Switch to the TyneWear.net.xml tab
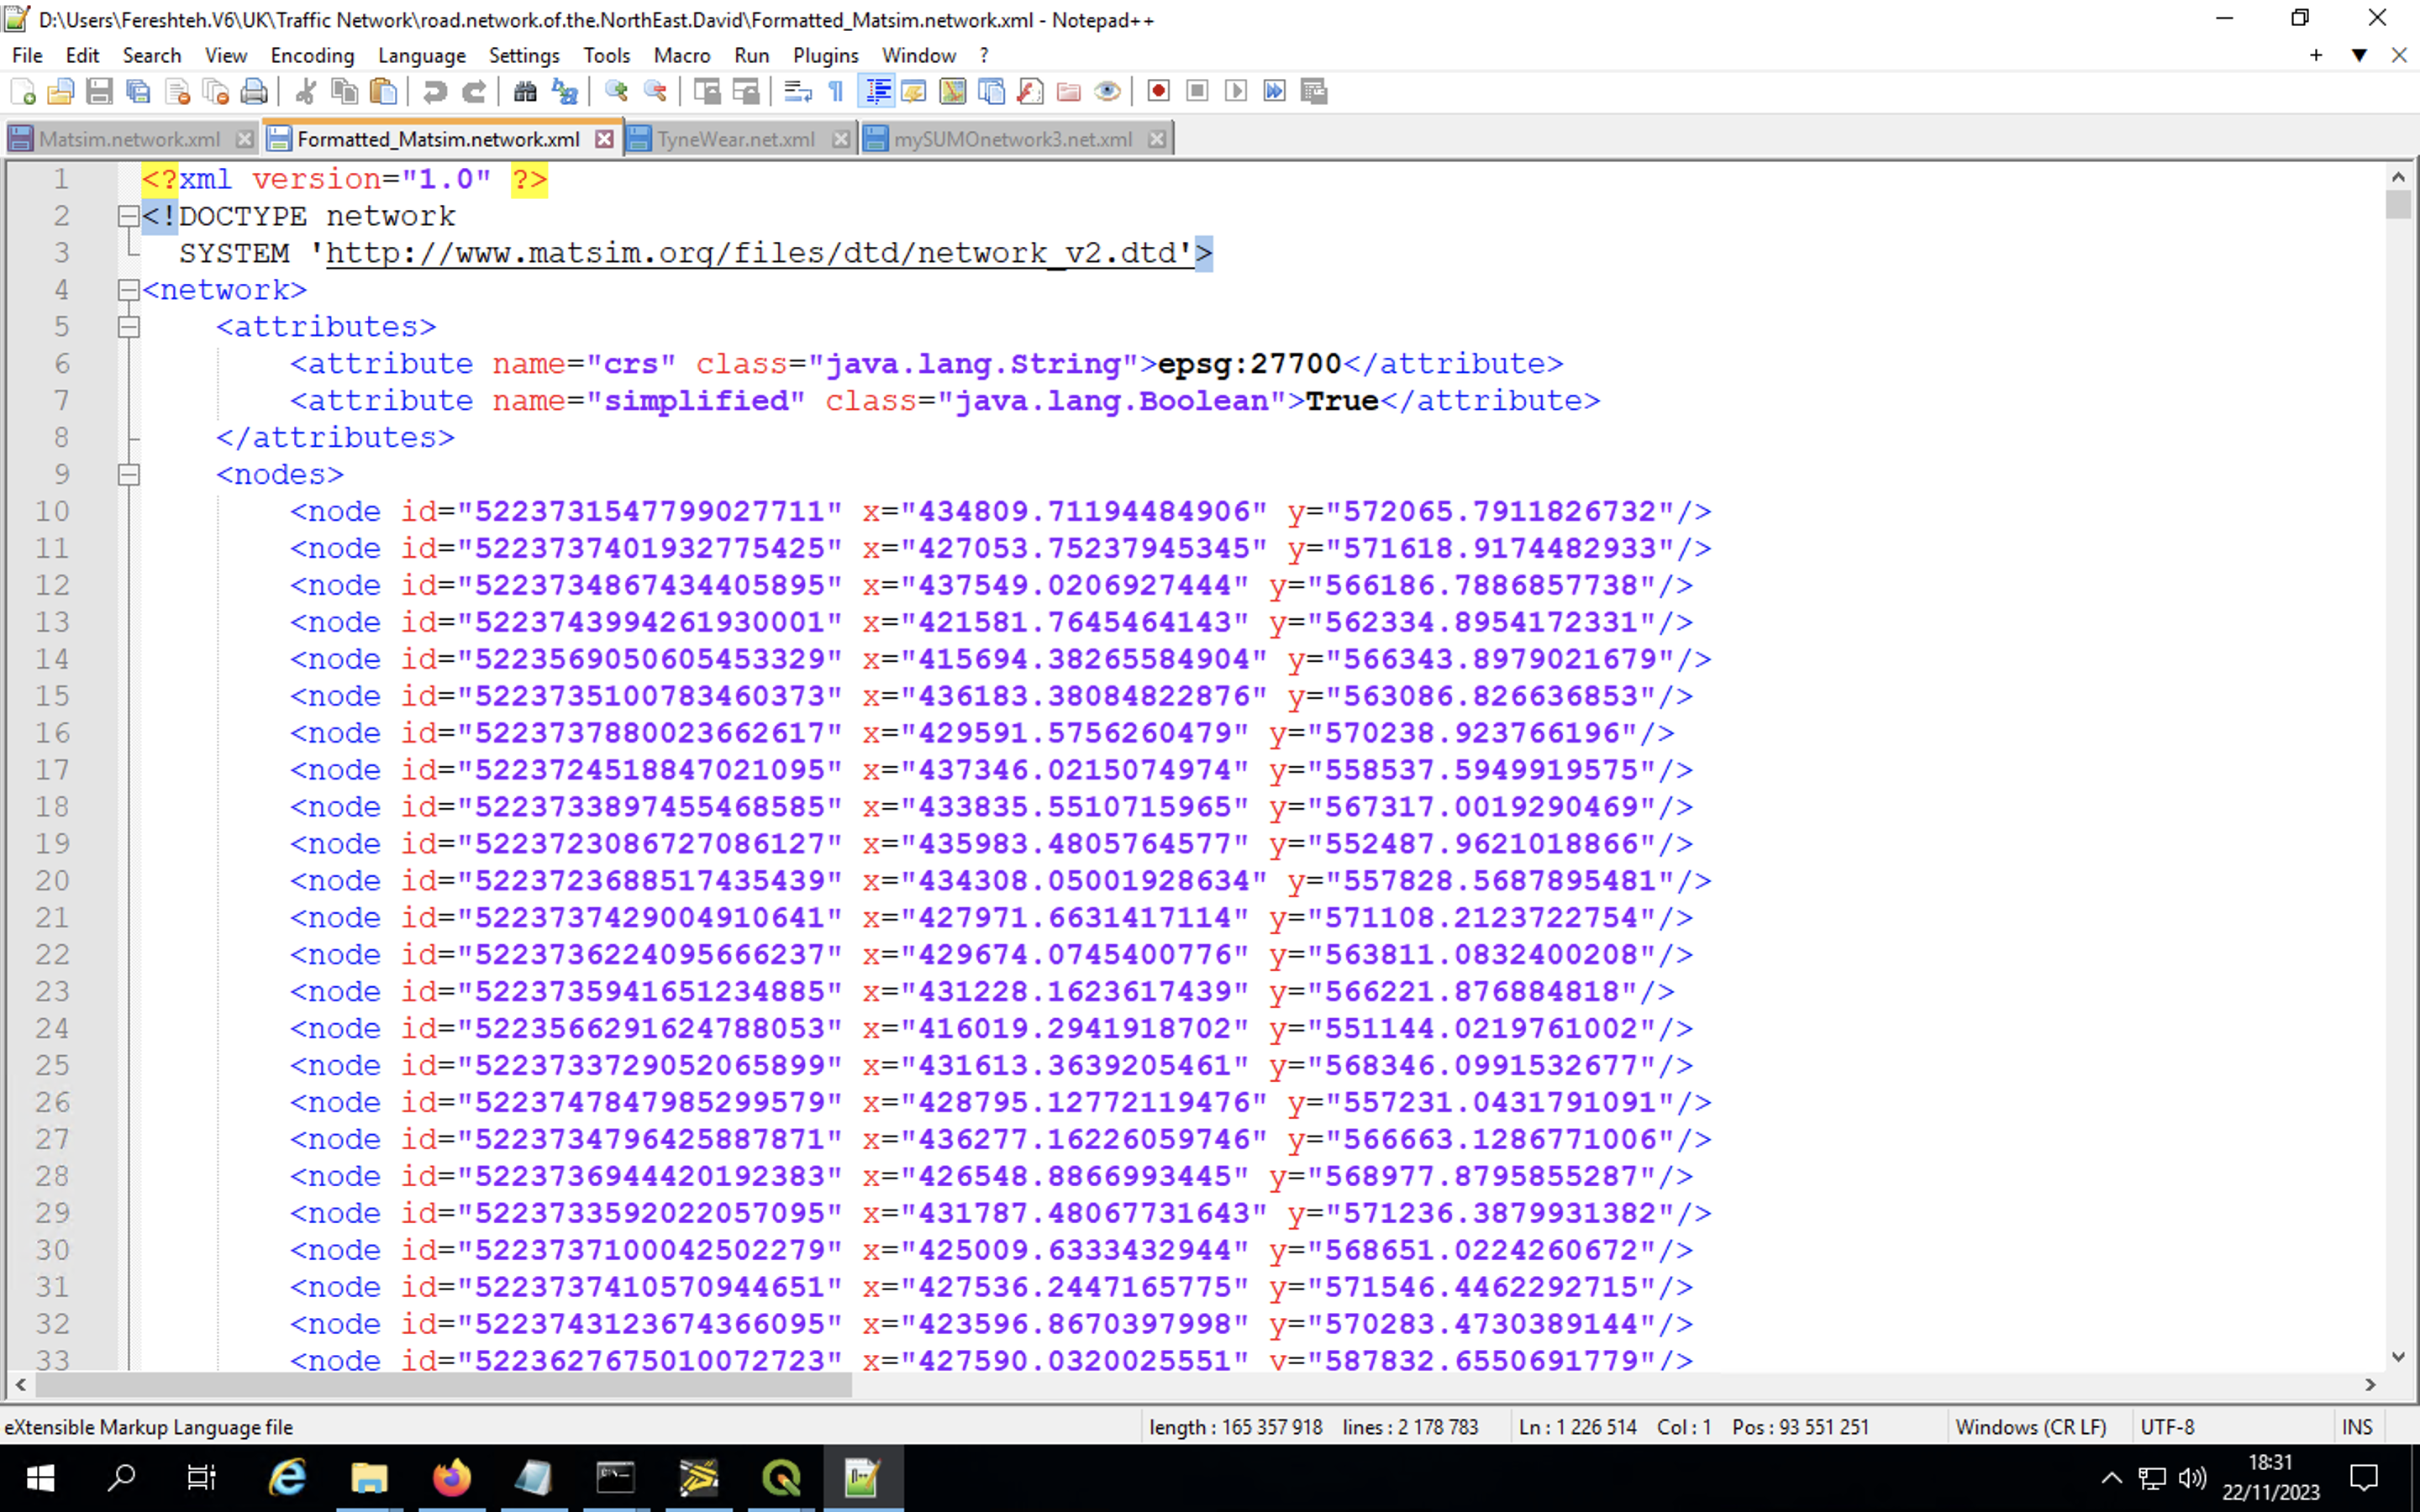2420x1512 pixels. [735, 139]
